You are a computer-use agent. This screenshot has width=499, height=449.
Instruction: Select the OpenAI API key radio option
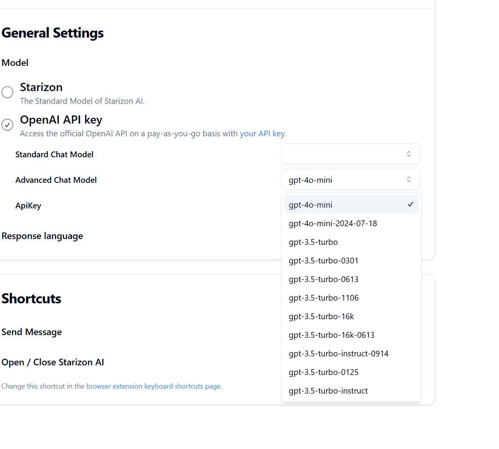pyautogui.click(x=7, y=125)
